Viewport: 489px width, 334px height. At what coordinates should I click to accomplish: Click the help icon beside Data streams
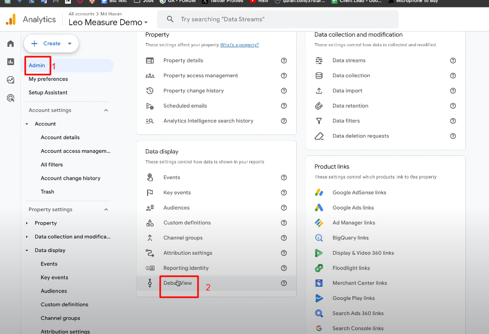click(x=453, y=61)
